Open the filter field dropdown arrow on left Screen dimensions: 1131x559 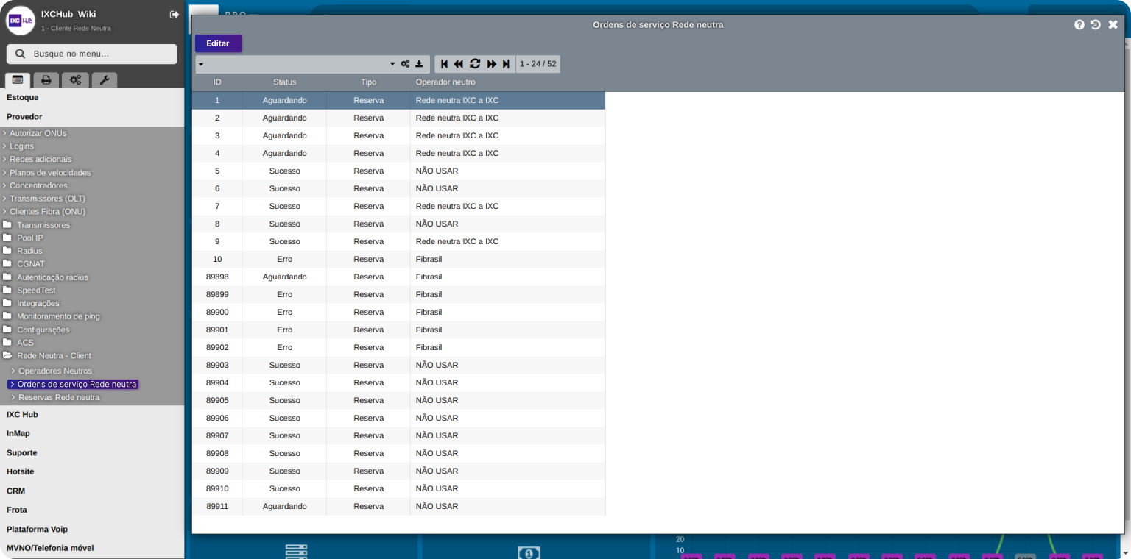pos(200,64)
